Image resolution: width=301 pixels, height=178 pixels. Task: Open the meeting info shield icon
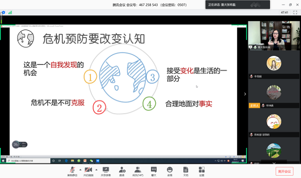[3, 12]
